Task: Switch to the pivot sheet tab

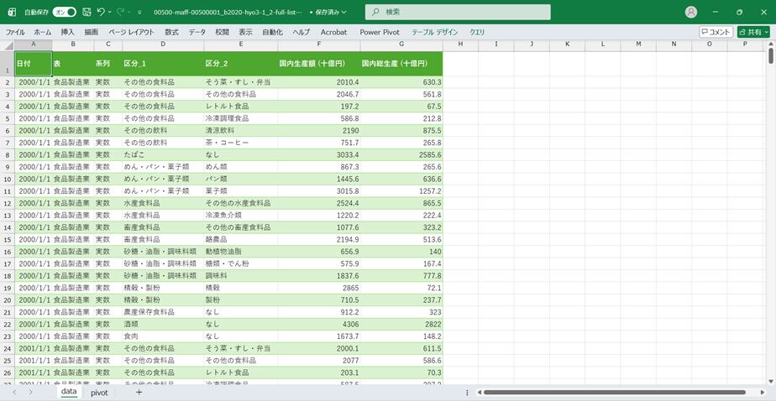Action: 99,392
